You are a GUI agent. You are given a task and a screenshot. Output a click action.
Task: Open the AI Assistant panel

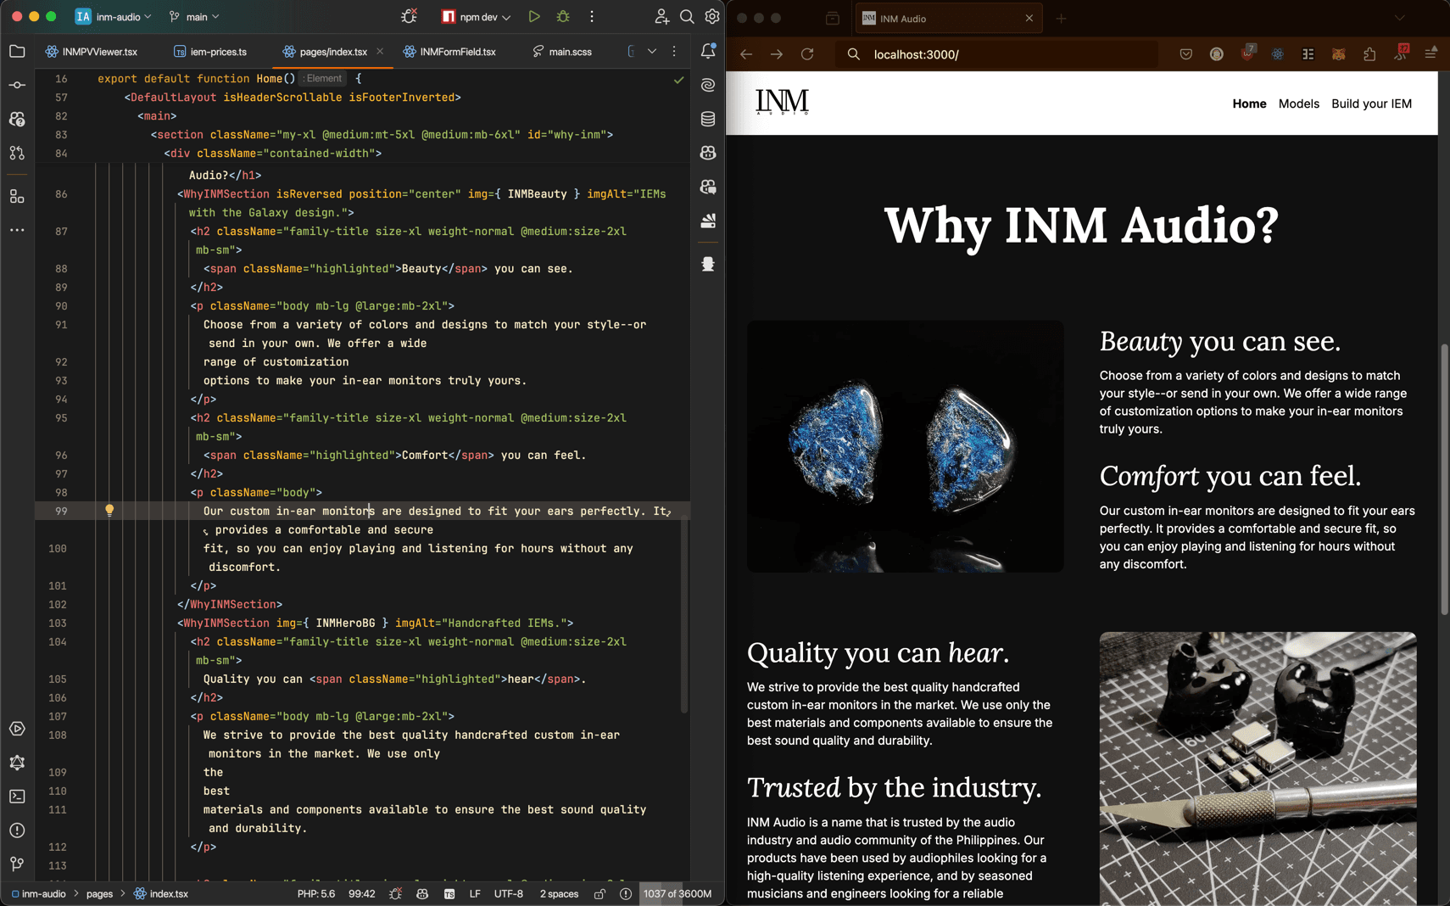(709, 85)
